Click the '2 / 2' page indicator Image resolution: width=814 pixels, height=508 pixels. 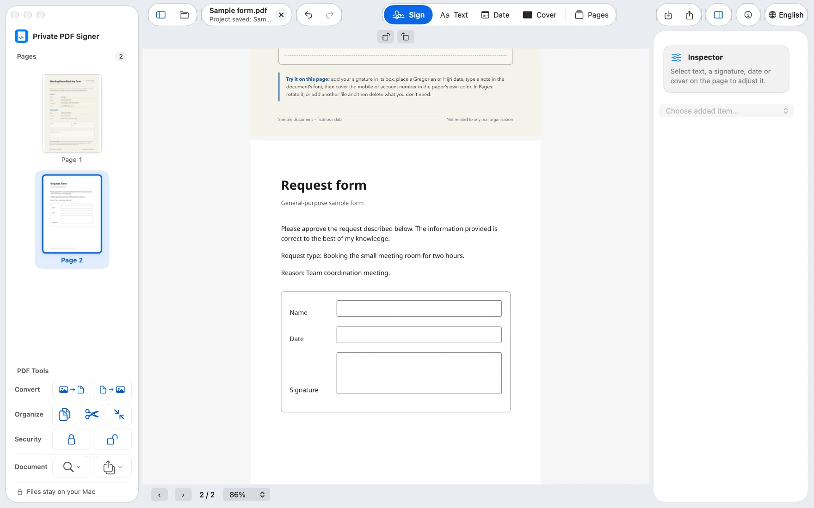(x=207, y=495)
